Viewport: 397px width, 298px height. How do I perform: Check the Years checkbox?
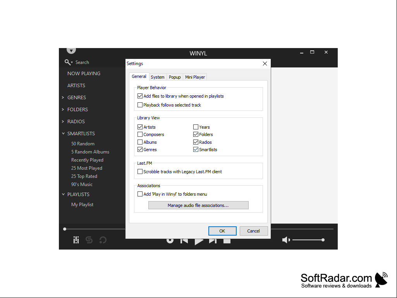pyautogui.click(x=196, y=127)
